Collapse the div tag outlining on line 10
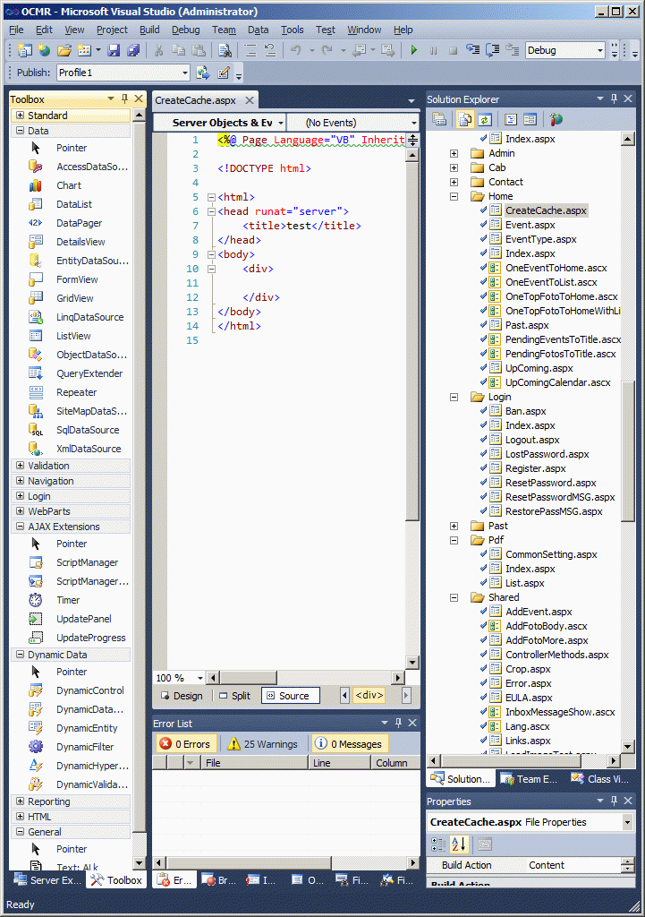Viewport: 645px width, 917px height. tap(211, 269)
